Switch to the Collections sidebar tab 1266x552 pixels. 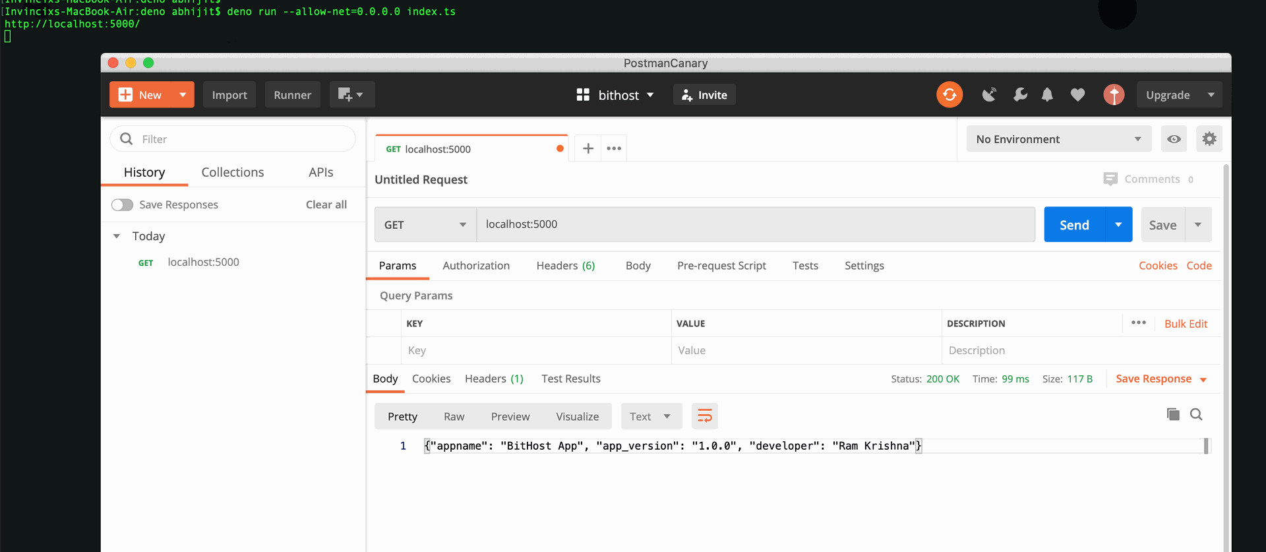pos(233,172)
